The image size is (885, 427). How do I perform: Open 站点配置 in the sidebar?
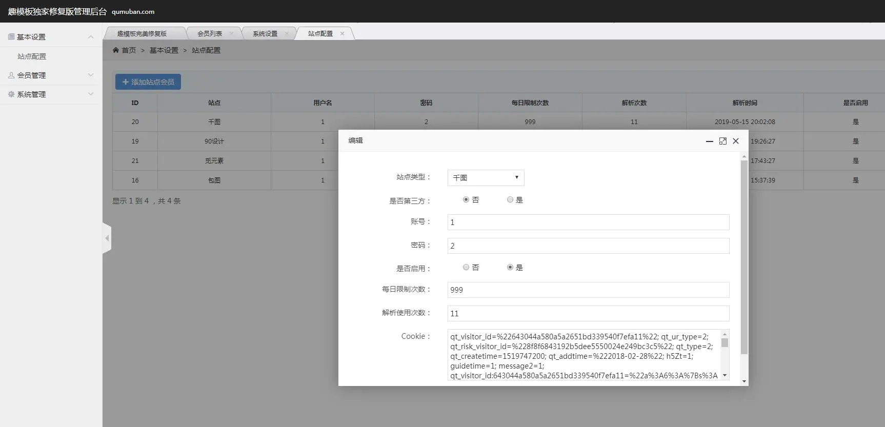pos(32,56)
